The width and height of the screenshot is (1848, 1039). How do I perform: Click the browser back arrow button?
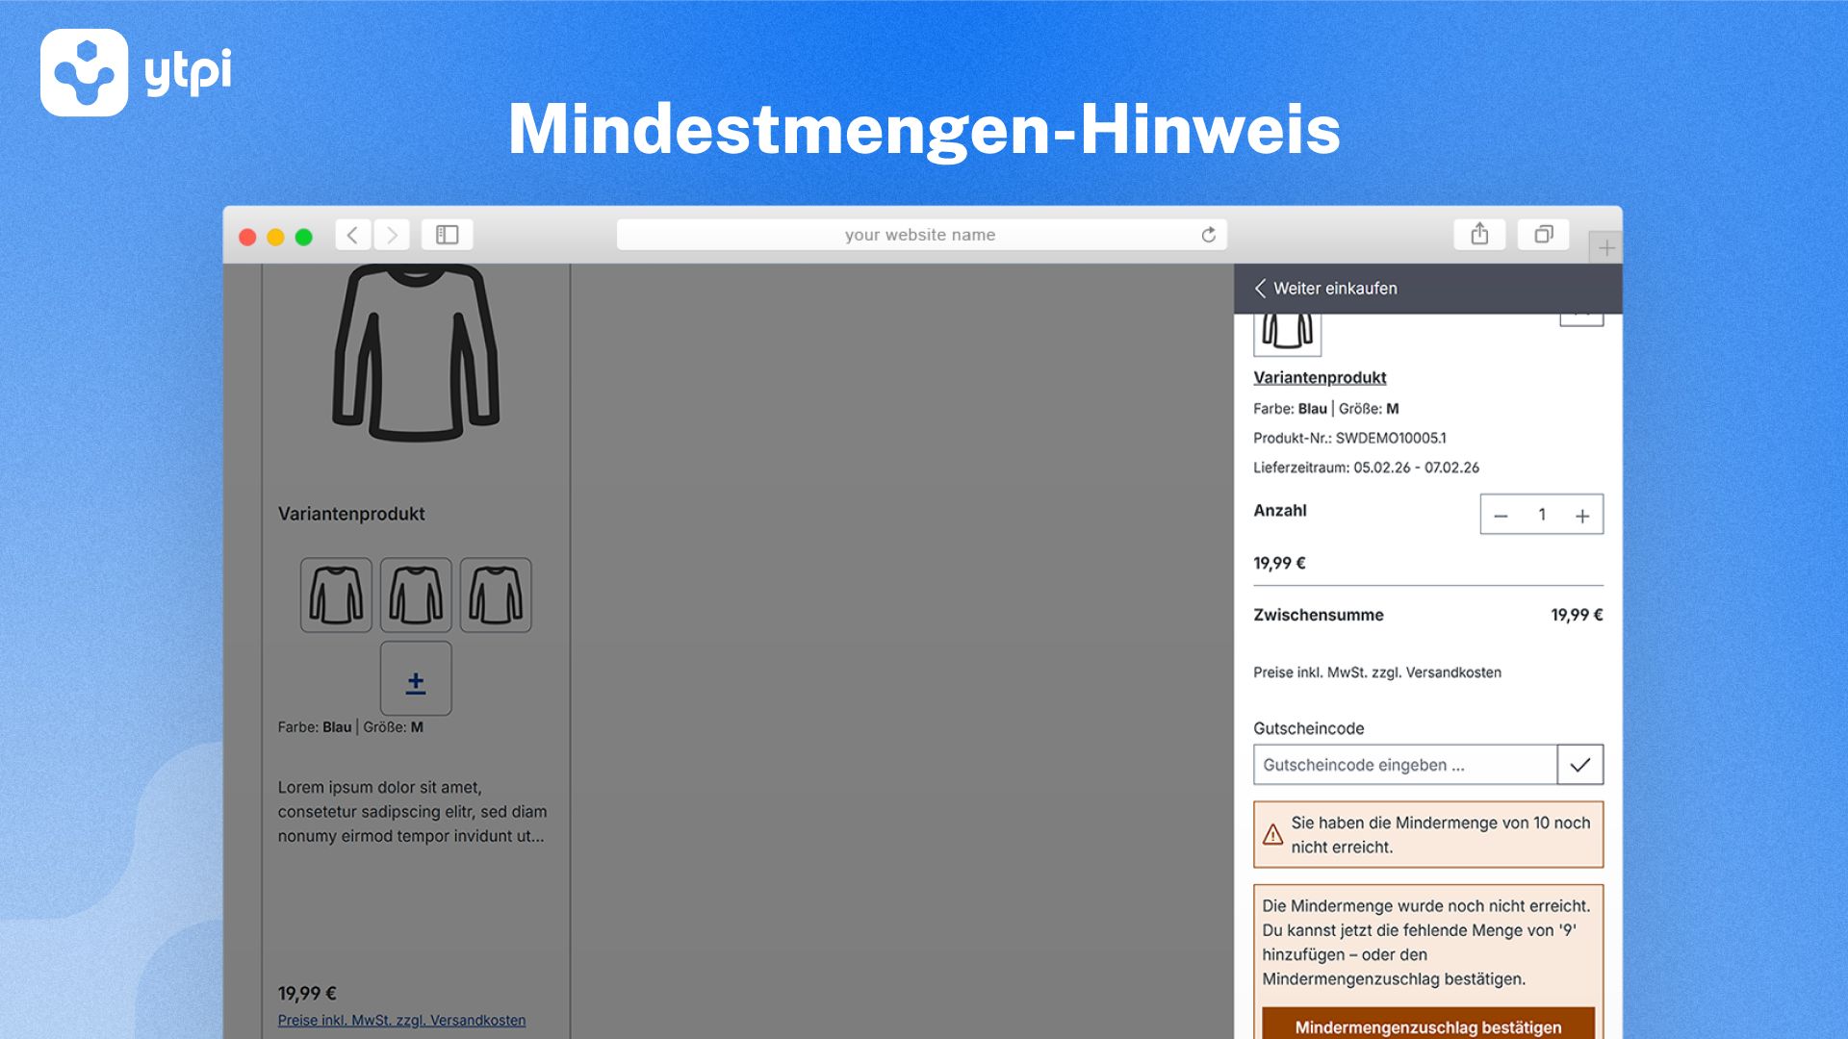point(353,235)
